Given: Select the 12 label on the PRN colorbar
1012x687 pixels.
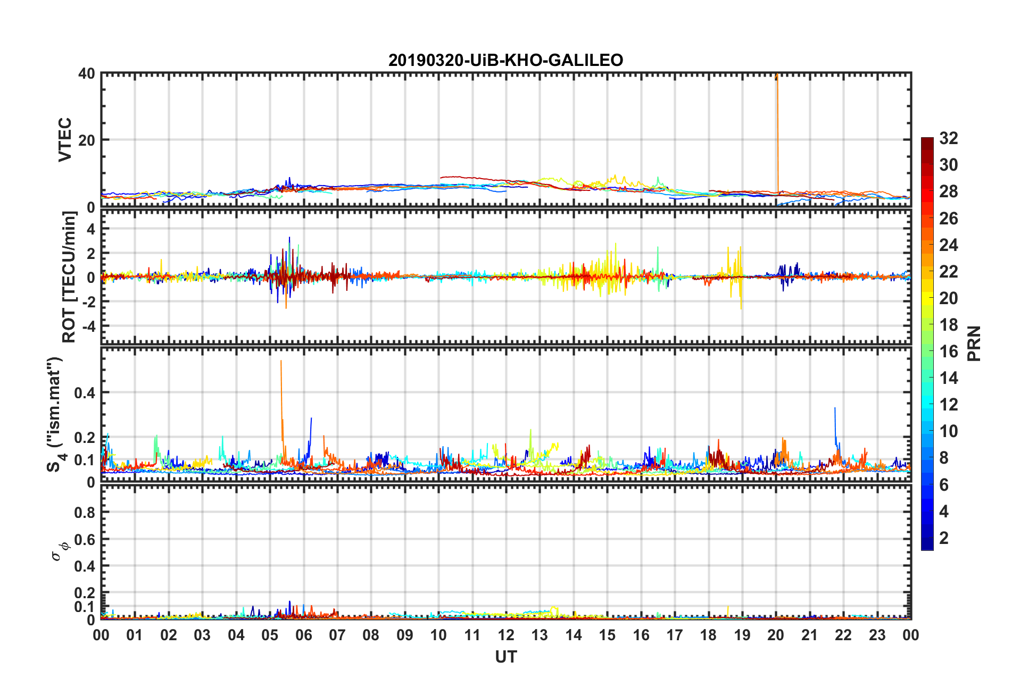Looking at the screenshot, I should (x=949, y=404).
